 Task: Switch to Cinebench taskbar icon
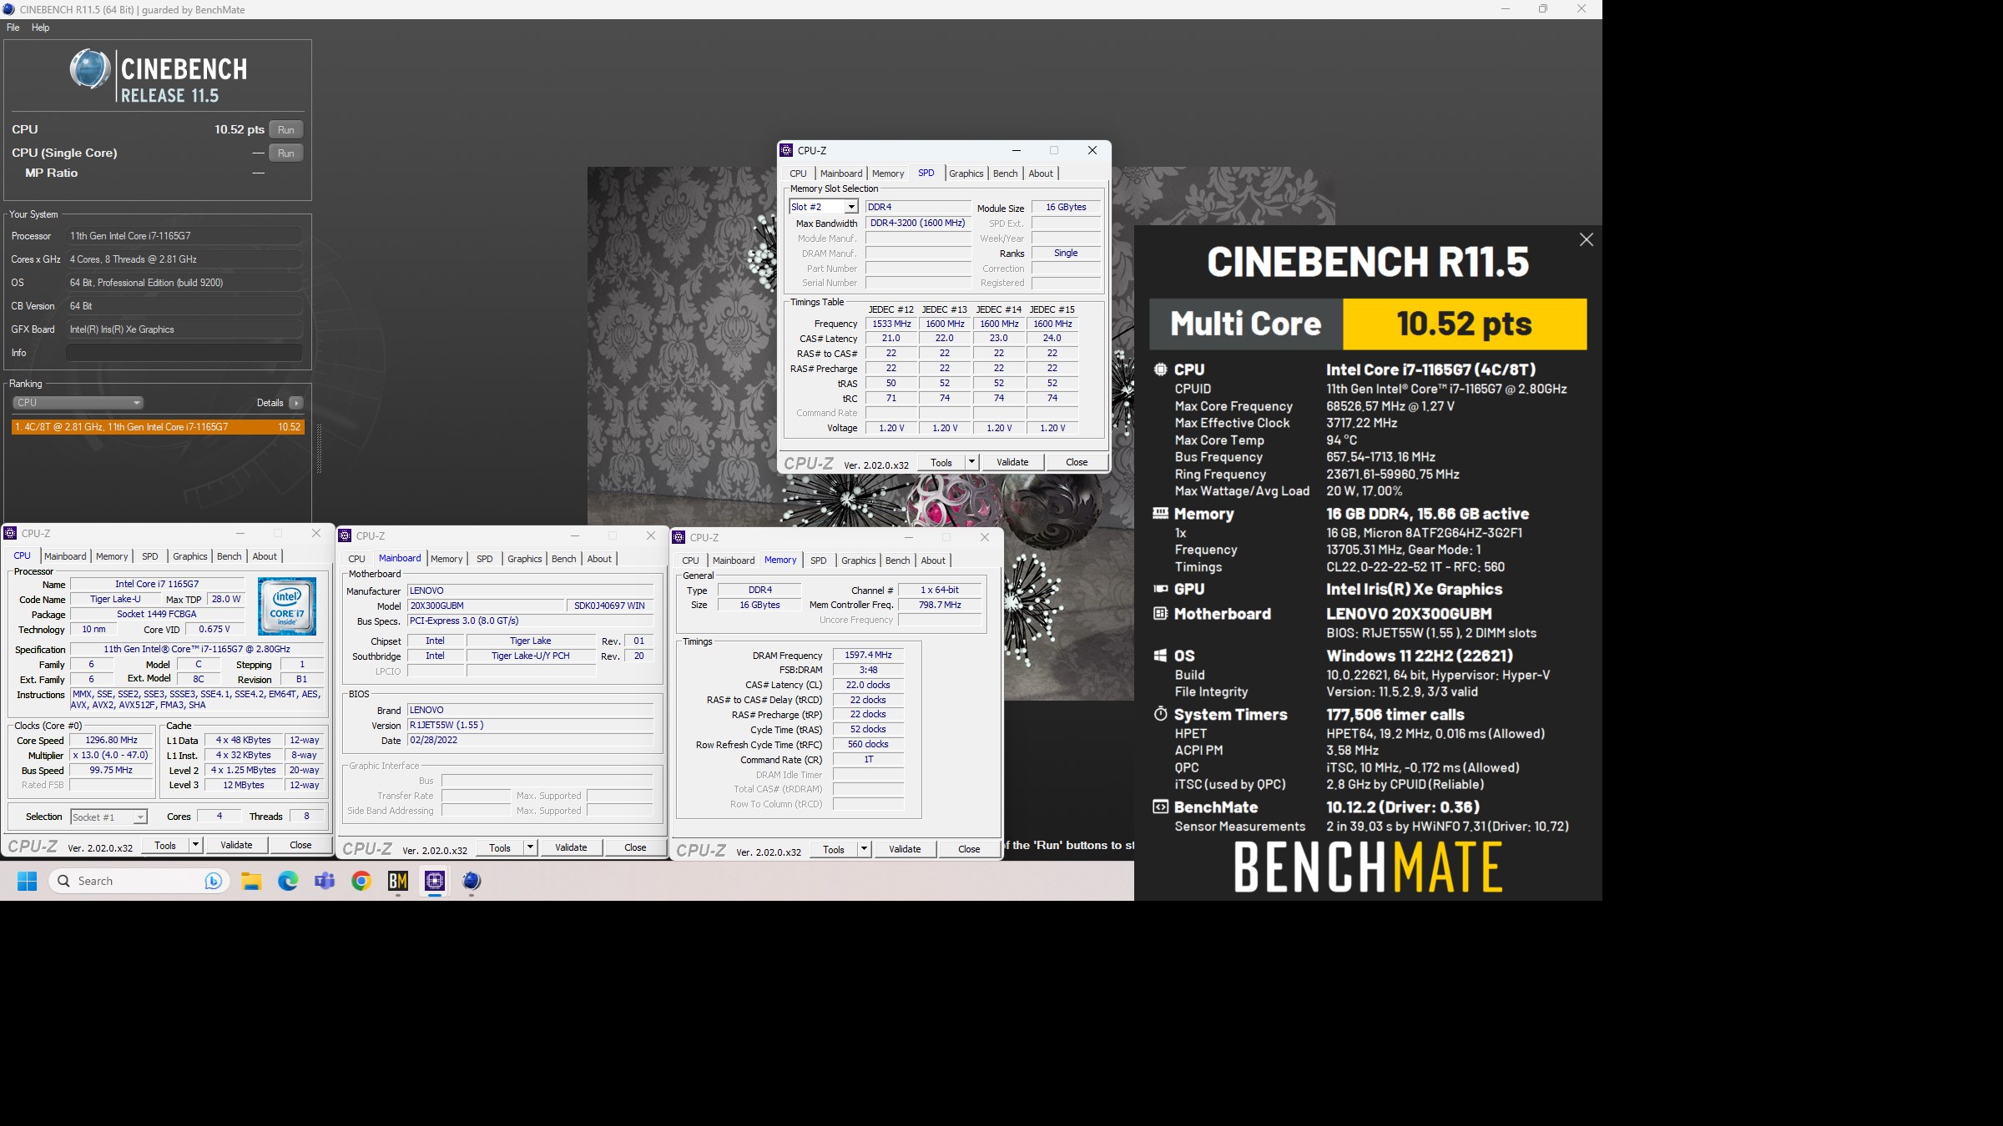pyautogui.click(x=472, y=881)
